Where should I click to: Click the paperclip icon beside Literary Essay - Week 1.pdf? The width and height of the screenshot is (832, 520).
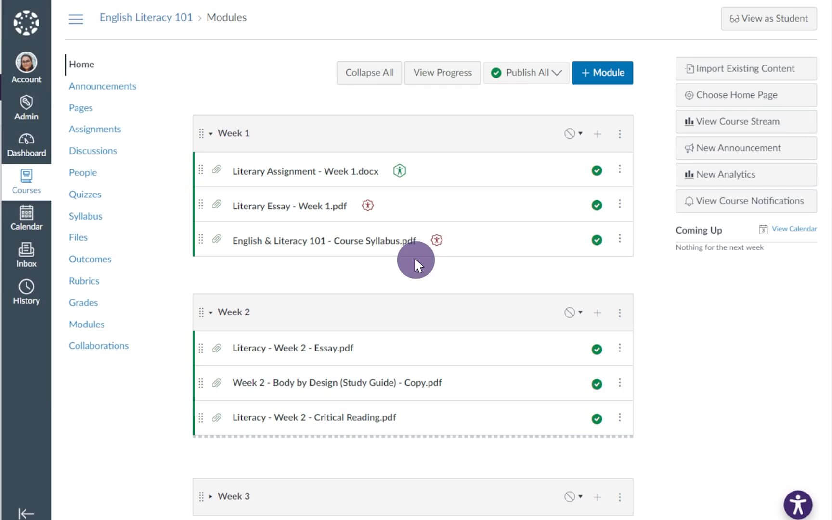coord(216,204)
